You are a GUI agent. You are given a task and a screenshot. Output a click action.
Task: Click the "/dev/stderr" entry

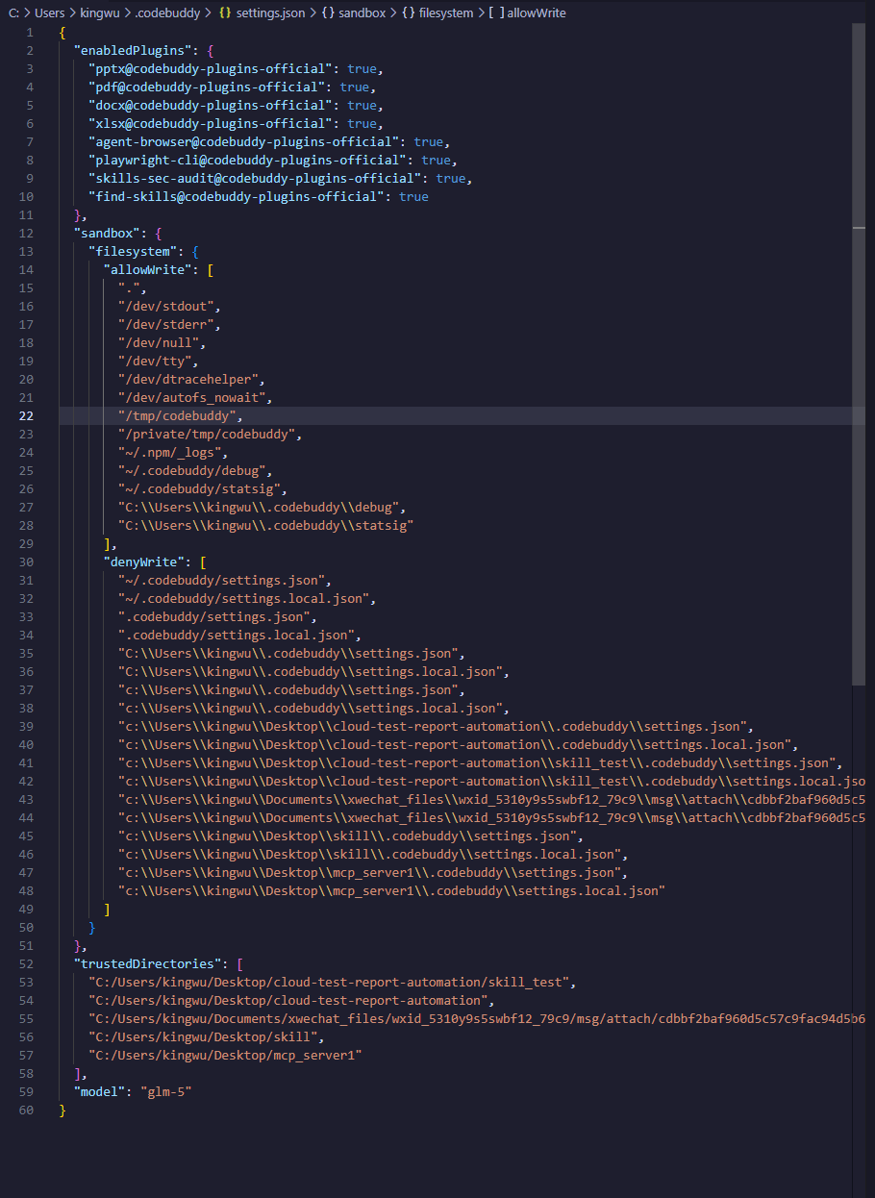166,324
